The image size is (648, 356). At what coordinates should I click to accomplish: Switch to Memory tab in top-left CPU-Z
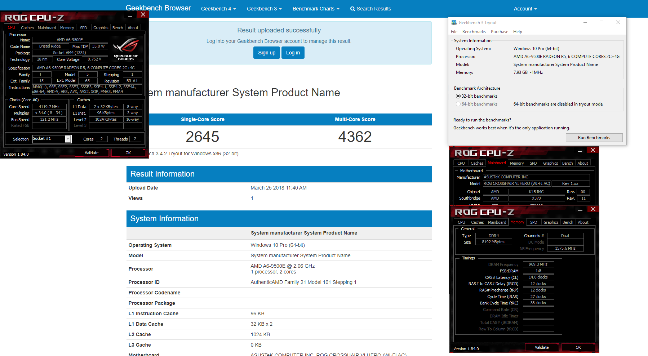coord(67,28)
